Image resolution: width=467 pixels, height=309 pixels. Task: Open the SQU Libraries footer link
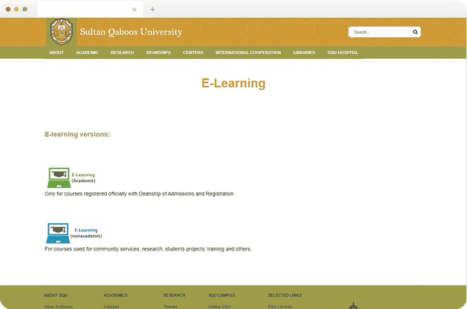280,306
